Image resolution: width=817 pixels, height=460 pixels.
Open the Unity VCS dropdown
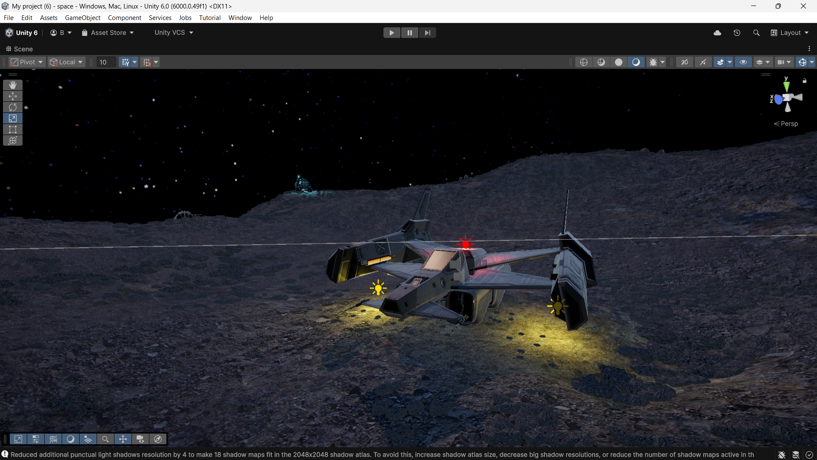[x=174, y=33]
